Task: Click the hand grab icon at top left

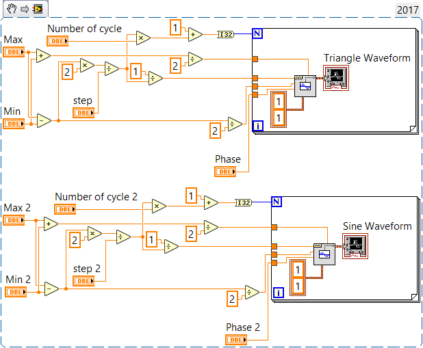Action: 12,9
